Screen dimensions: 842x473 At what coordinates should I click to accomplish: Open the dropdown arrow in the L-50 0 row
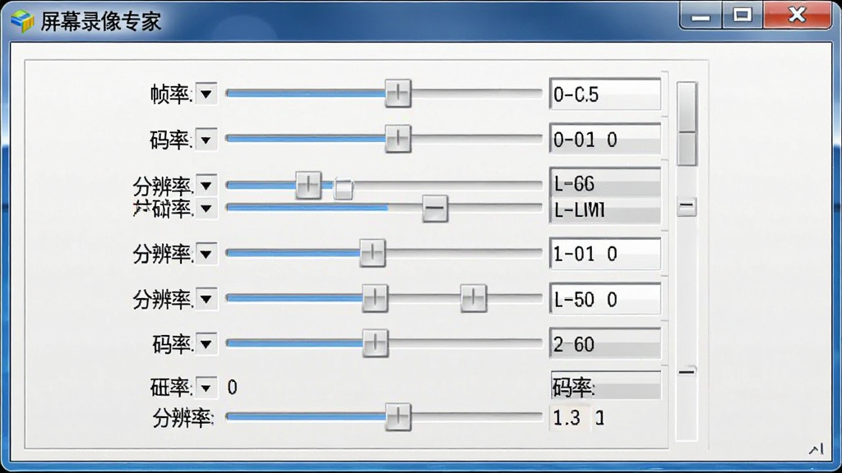point(206,299)
